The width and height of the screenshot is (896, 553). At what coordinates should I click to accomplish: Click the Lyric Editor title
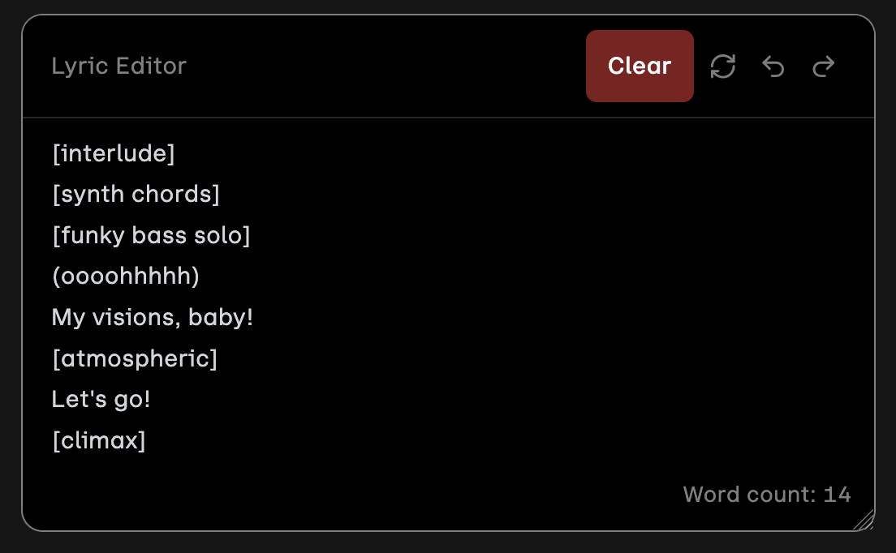point(118,66)
